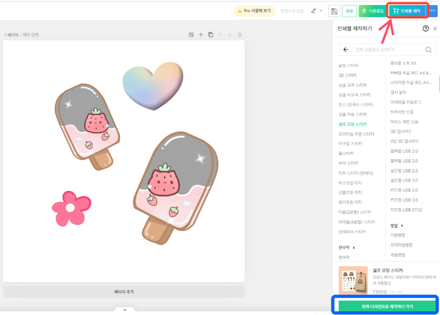Screen dimensions: 440x315
Task: Select 롤스티커 product
Action: click(x=346, y=153)
